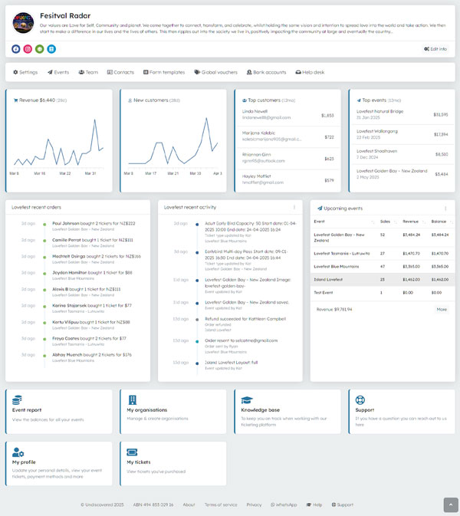Open the Lovefest recent activity kebab menu

pos(294,207)
